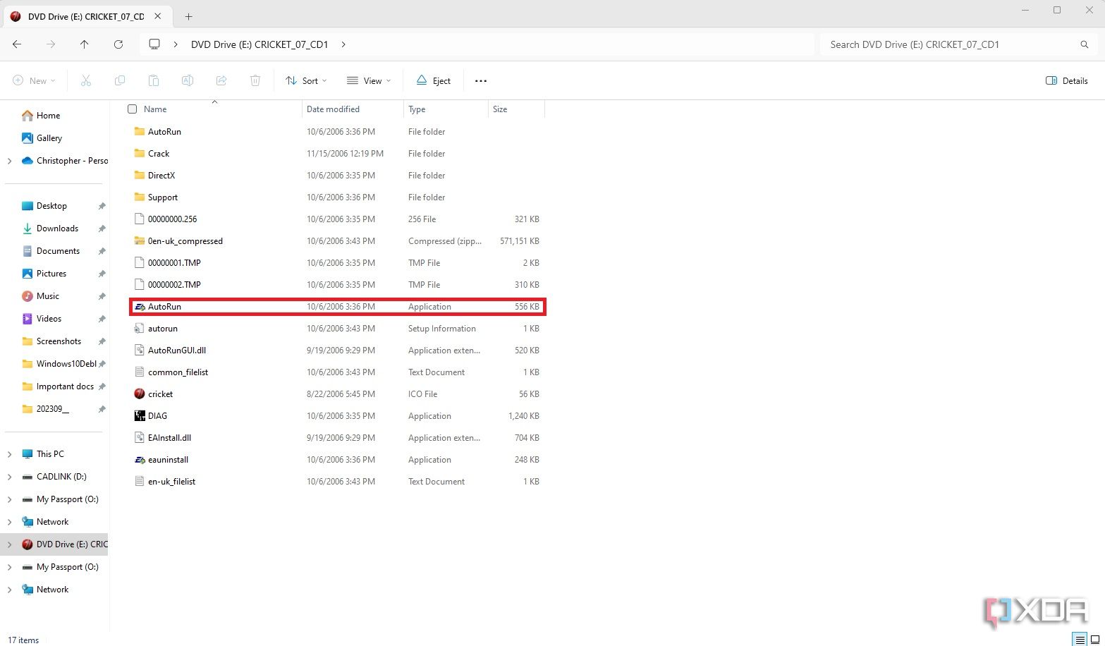
Task: Open Videos quick access folder
Action: (49, 319)
